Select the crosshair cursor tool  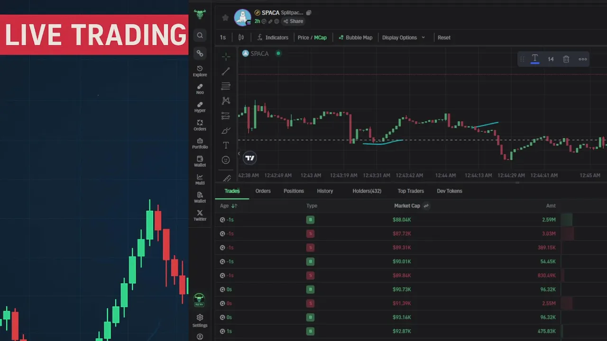(226, 56)
